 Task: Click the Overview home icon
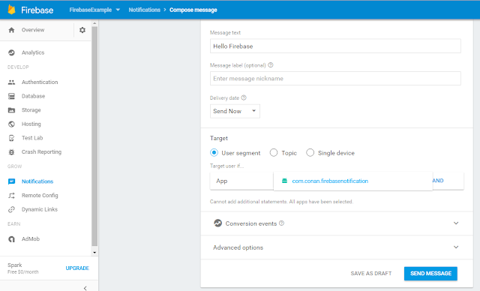[12, 30]
